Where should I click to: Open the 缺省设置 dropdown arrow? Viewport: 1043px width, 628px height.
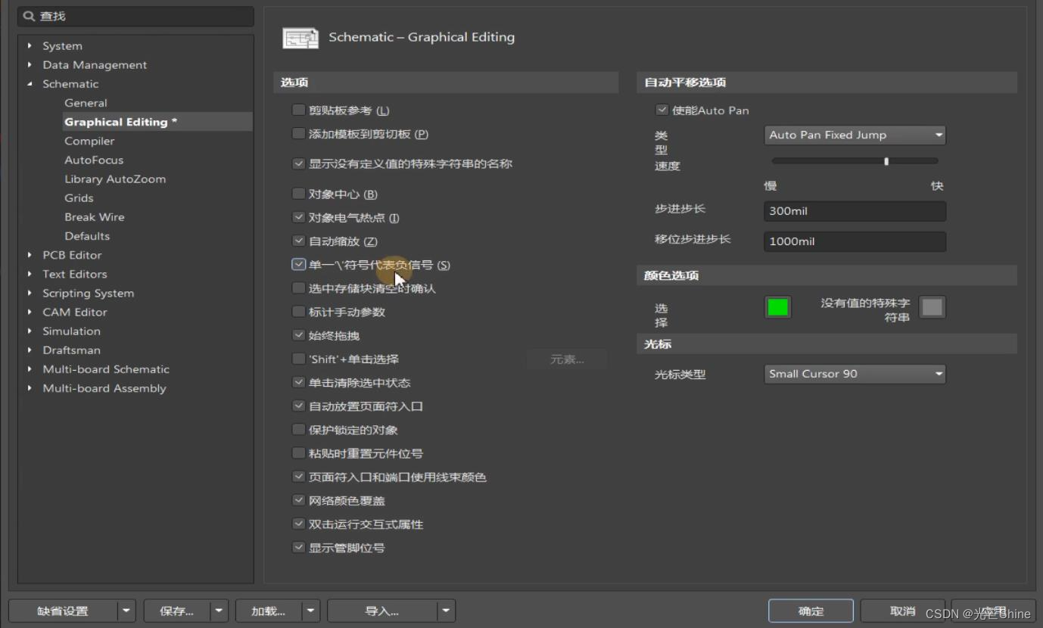pyautogui.click(x=126, y=611)
